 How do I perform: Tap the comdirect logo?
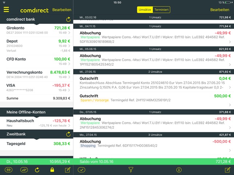(x=35, y=10)
